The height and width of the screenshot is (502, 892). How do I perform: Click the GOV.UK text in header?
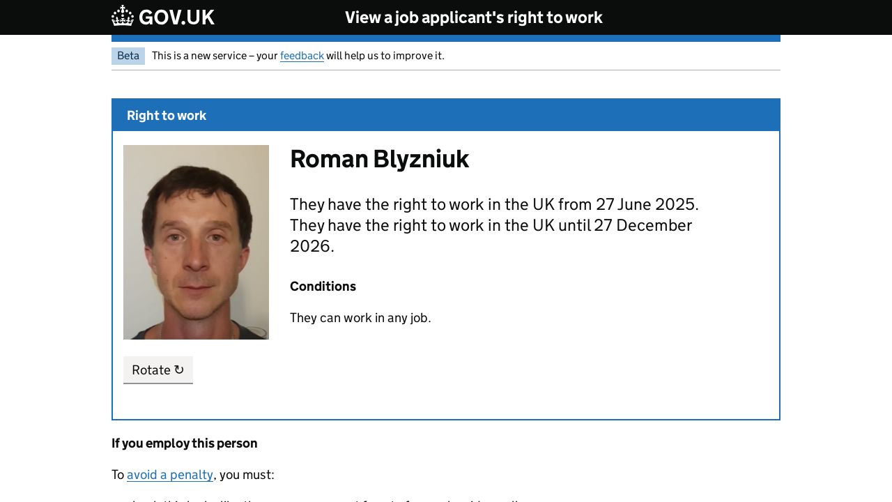click(x=176, y=17)
